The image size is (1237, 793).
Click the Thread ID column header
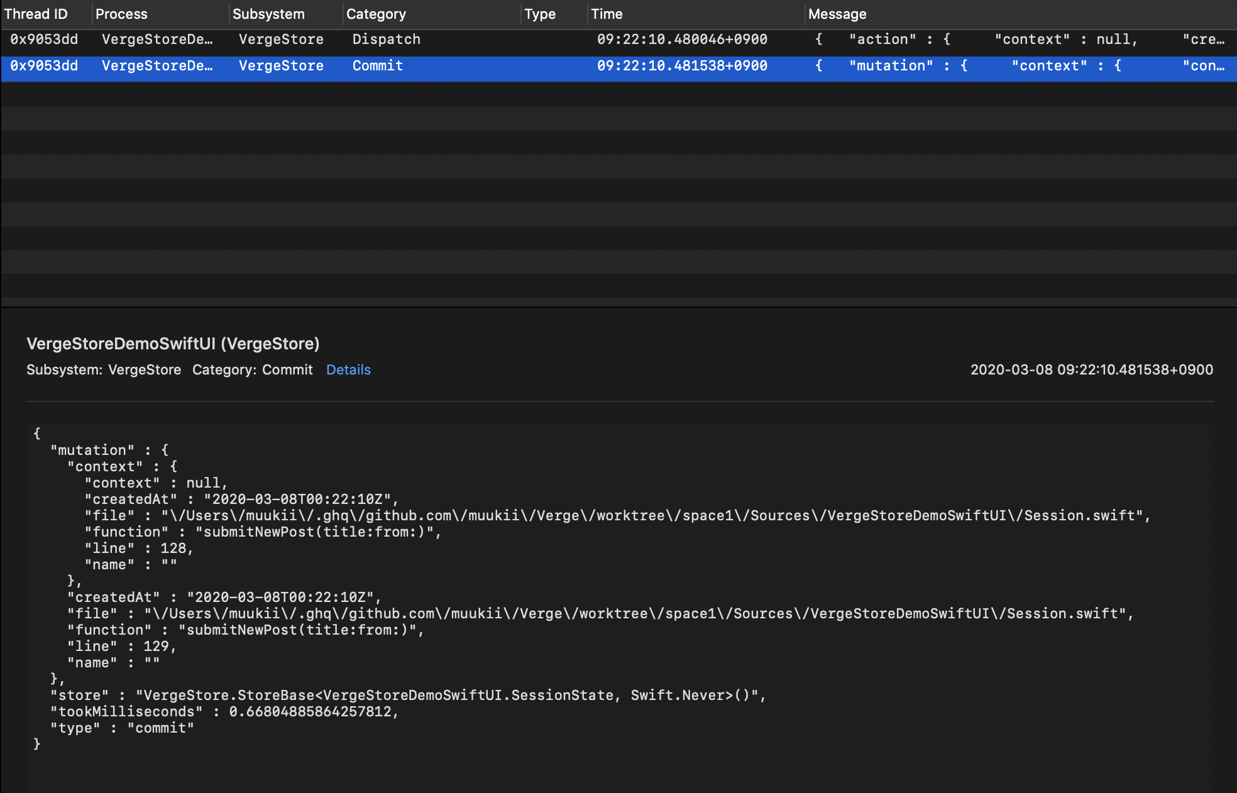36,14
